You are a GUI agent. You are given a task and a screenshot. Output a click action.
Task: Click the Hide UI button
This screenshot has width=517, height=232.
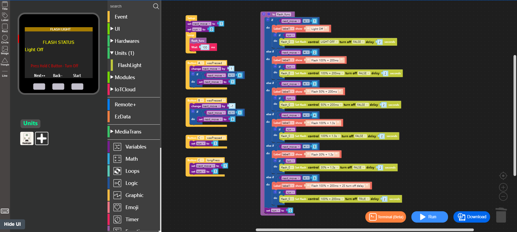coord(12,224)
